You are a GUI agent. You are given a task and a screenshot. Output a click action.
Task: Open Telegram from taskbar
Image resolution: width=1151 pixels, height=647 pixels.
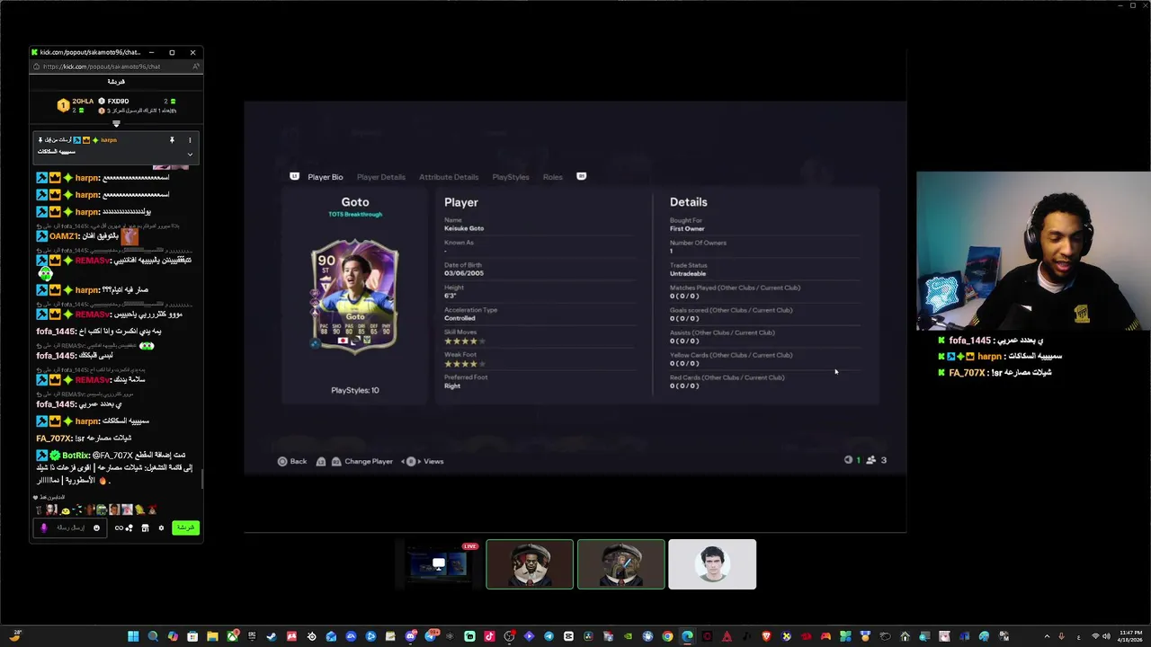549,636
